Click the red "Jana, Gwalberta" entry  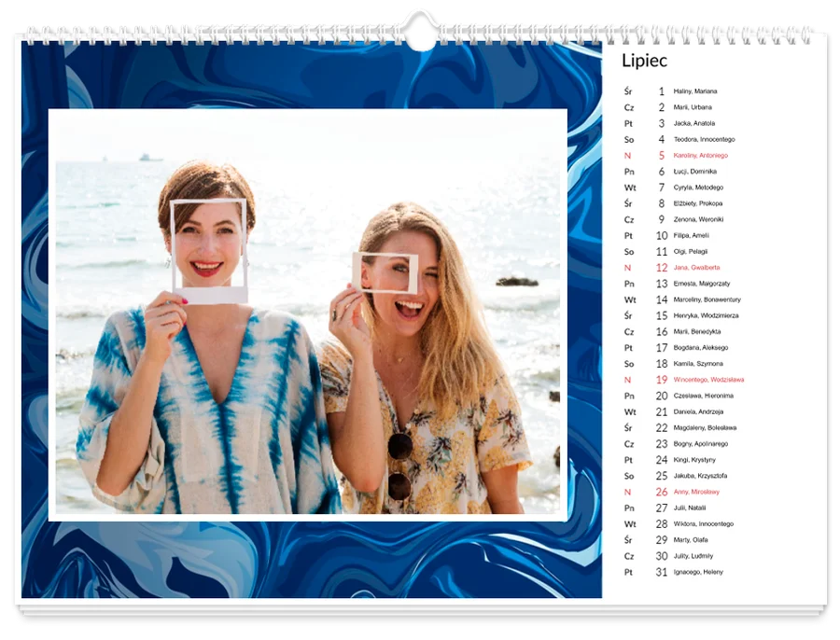696,268
